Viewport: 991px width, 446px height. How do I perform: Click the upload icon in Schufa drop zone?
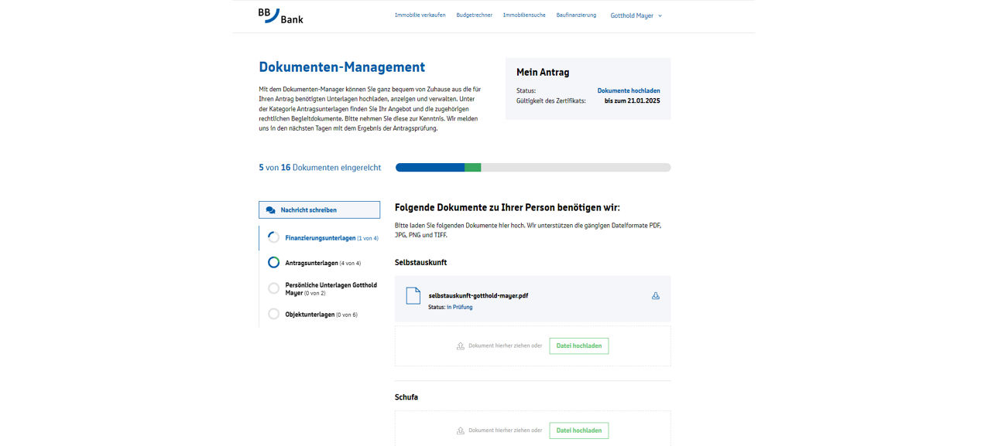[461, 431]
